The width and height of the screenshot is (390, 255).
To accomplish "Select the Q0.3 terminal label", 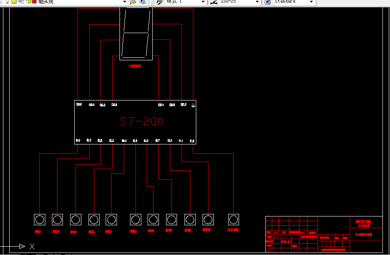I will point(114,105).
